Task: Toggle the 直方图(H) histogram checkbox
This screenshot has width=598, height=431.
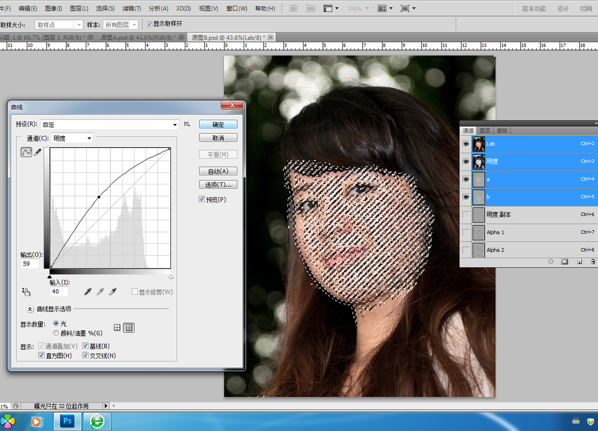Action: click(x=41, y=356)
